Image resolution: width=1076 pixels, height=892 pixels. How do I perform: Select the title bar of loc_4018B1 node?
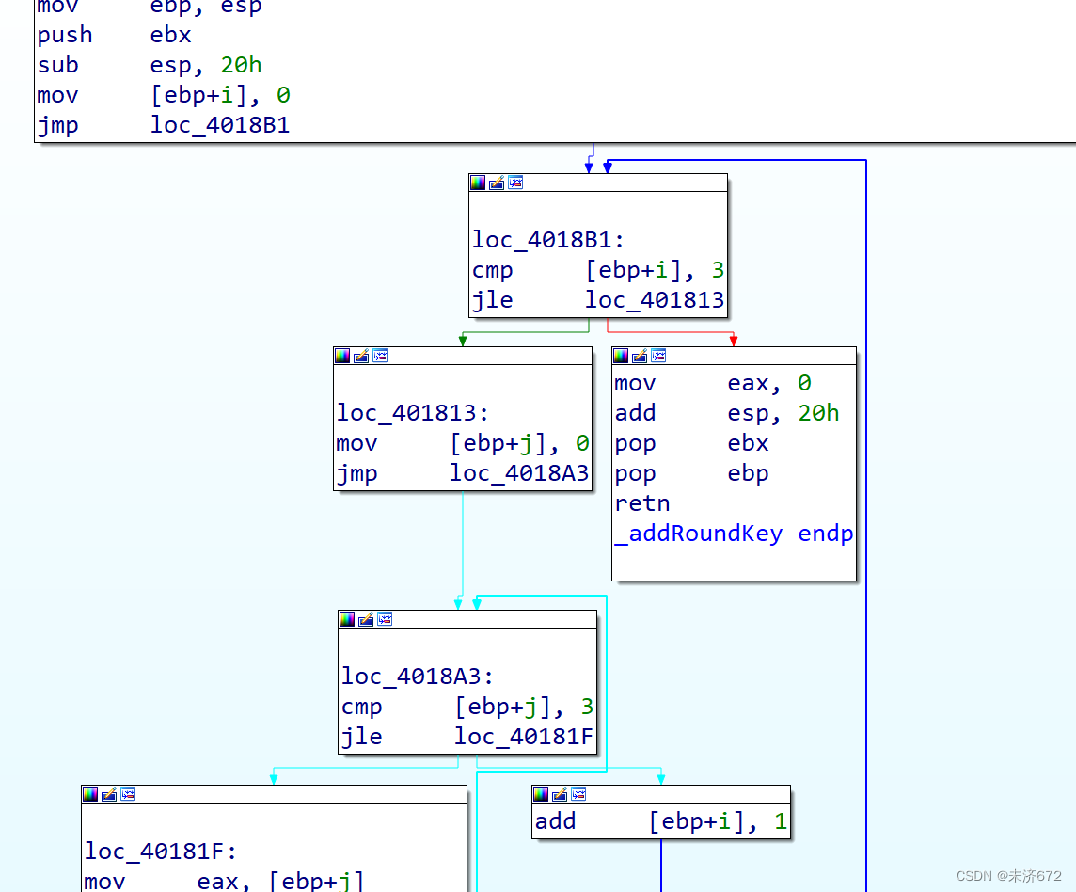(598, 183)
